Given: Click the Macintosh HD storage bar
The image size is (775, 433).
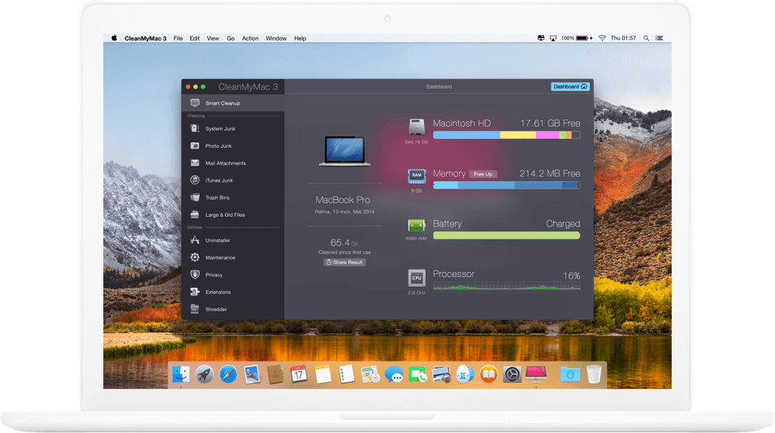Looking at the screenshot, I should point(506,135).
